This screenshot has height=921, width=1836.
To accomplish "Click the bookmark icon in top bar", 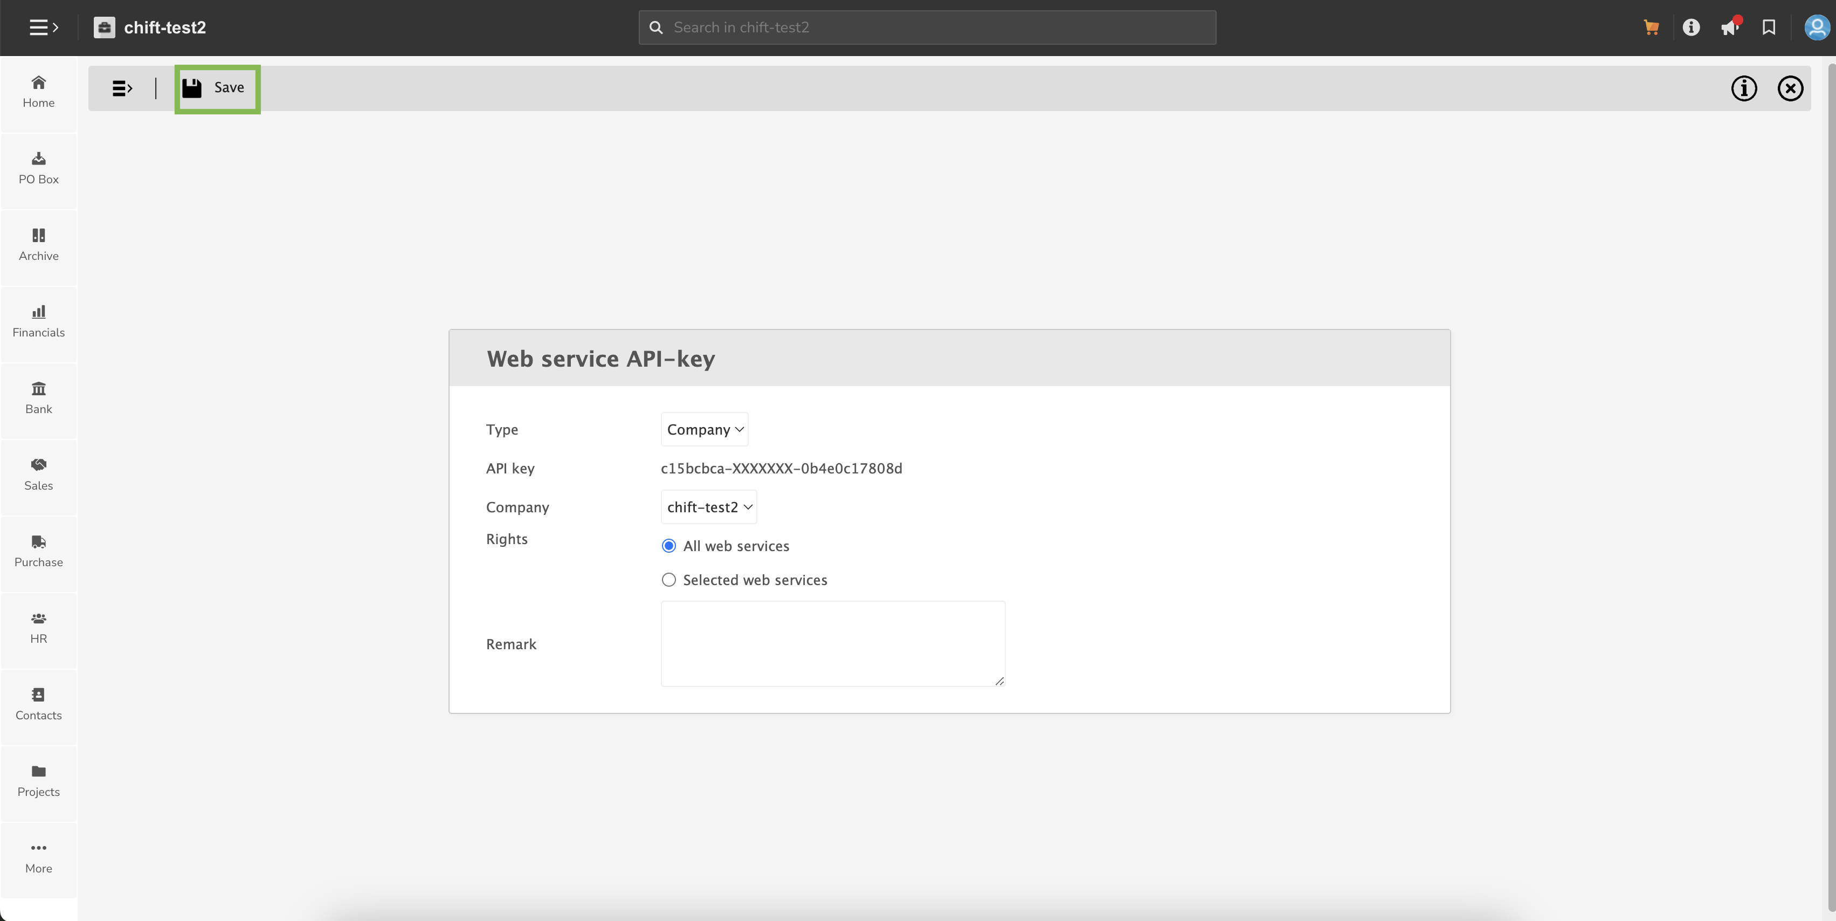I will [1768, 27].
